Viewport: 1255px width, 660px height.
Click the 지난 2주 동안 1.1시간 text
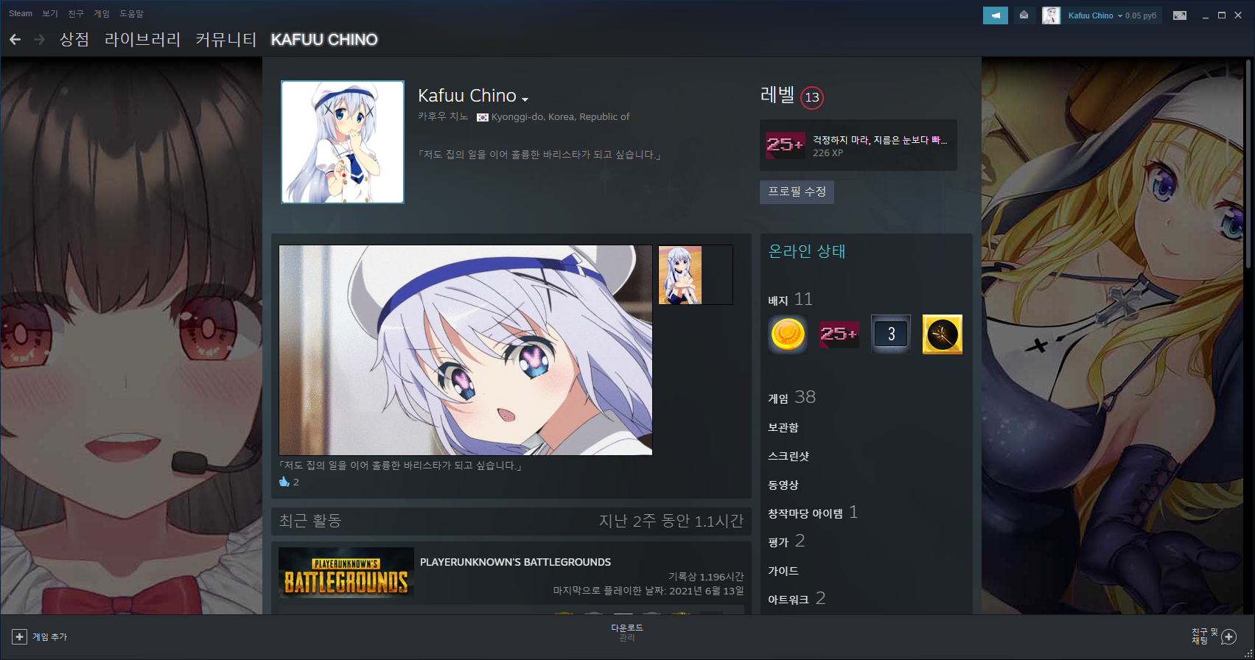coord(671,521)
